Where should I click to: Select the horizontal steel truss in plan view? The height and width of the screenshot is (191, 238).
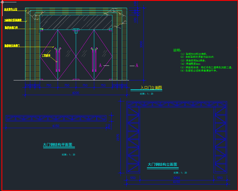pyautogui.click(x=56, y=118)
